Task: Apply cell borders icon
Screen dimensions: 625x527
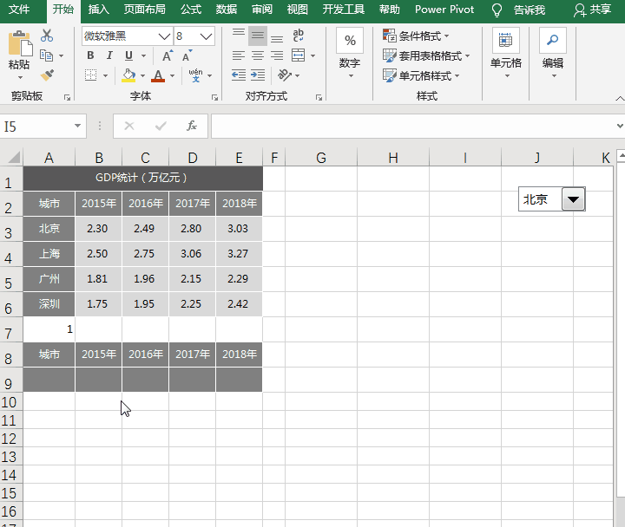Action: coord(91,75)
